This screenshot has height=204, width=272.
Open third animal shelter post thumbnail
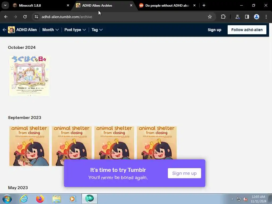(x=114, y=143)
